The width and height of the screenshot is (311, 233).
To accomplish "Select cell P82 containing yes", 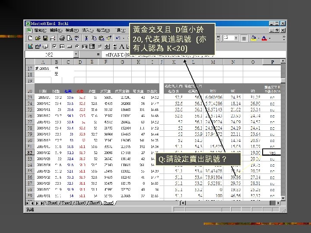I will tap(272, 153).
